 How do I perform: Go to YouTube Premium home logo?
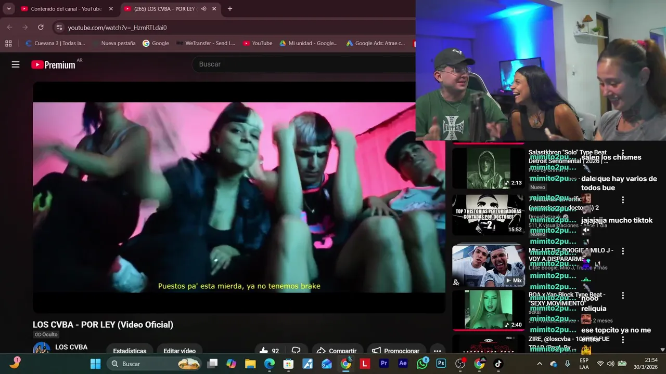[53, 64]
